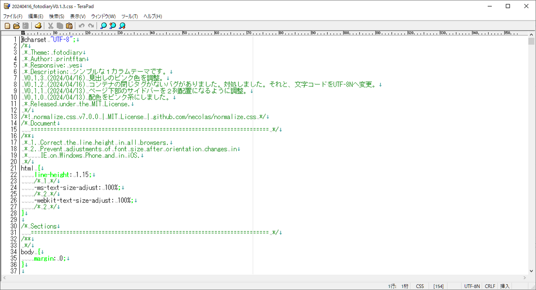Click the TeraPad app icon in title bar

pos(7,6)
